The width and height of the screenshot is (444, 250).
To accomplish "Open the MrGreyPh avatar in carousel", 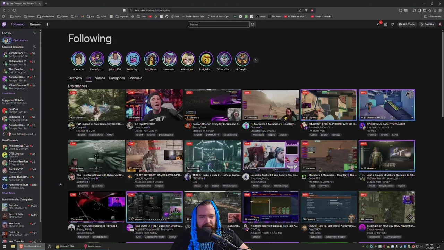I will 242,59.
